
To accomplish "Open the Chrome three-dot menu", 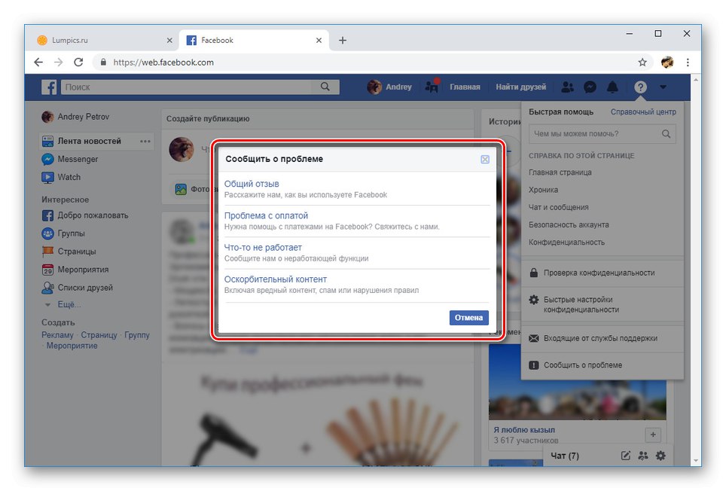I will tap(688, 62).
